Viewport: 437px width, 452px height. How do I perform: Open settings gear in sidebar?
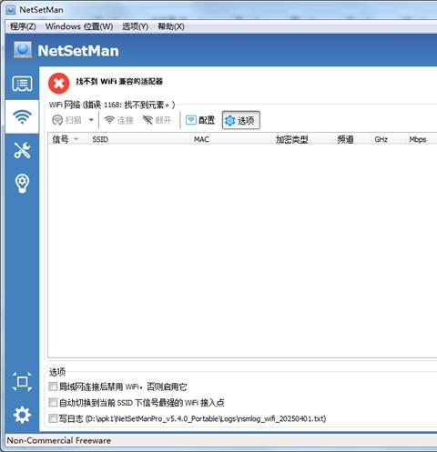tap(22, 415)
